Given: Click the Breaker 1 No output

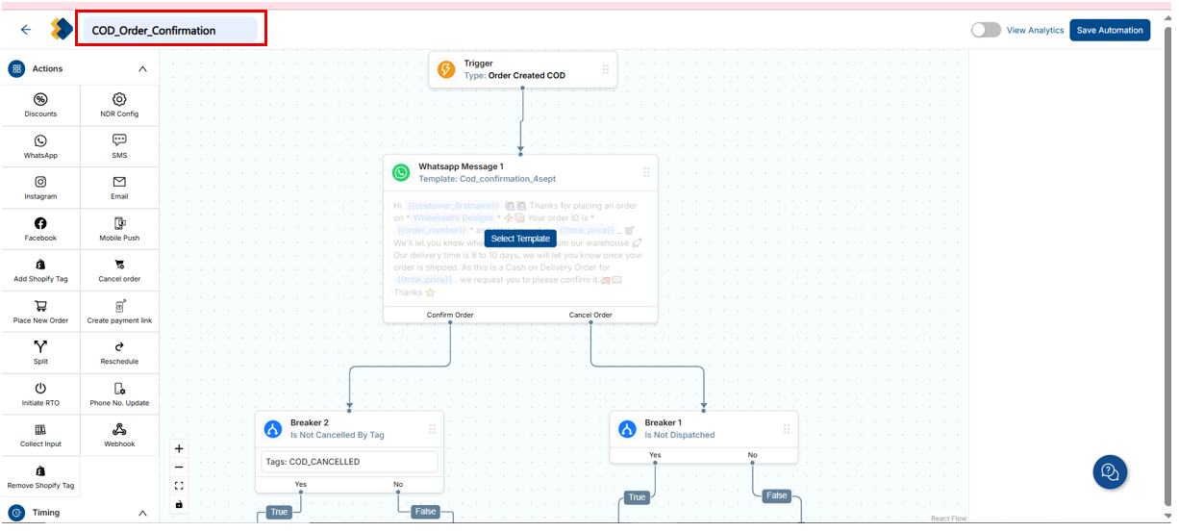Looking at the screenshot, I should [752, 455].
